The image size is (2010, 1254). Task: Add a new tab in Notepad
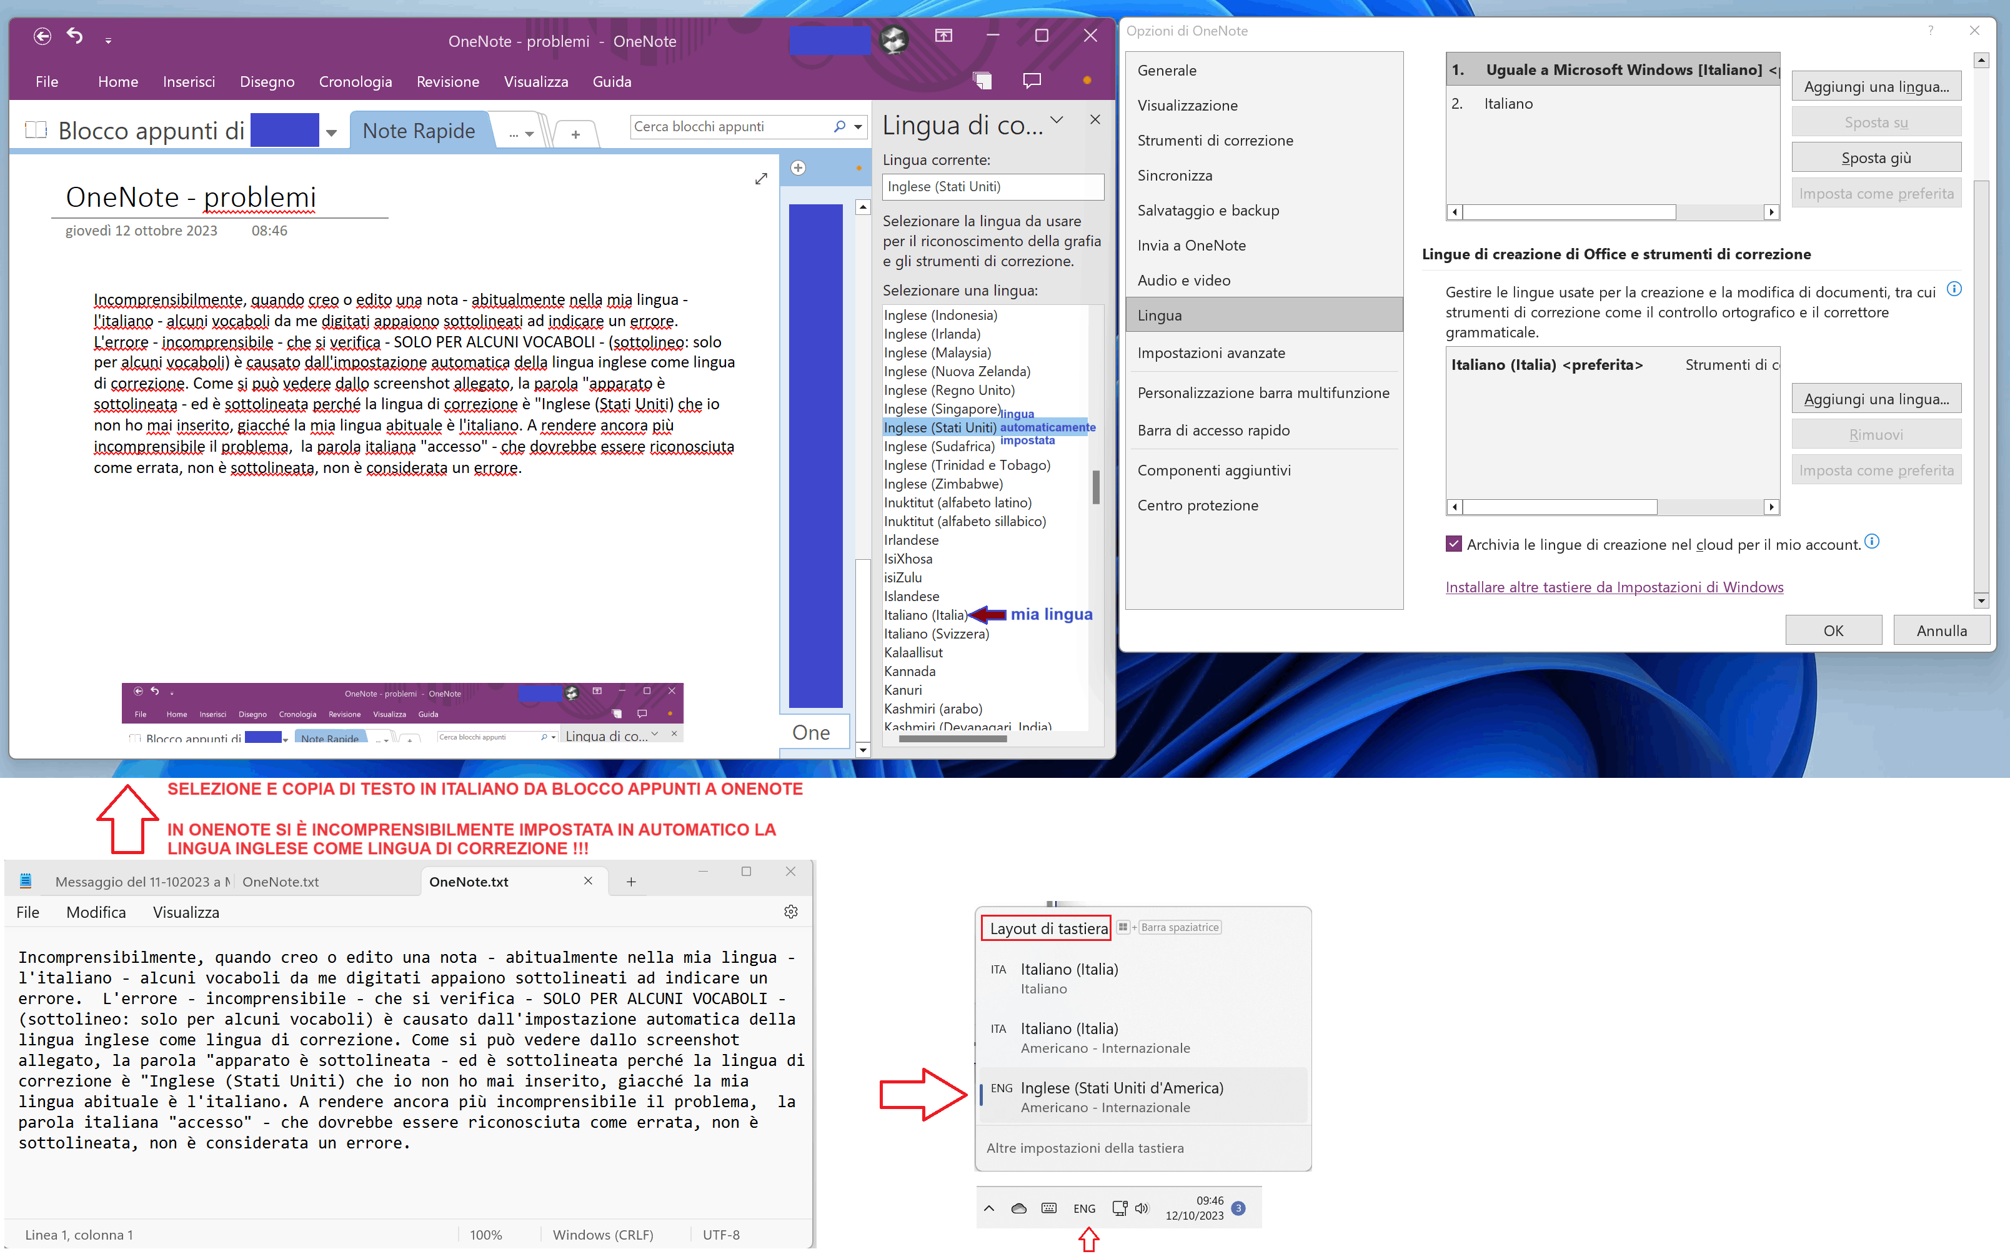click(631, 882)
